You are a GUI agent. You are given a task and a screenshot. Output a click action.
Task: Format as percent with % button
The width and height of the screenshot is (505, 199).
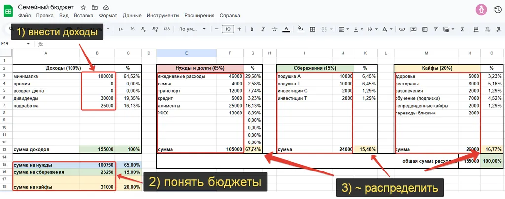coord(132,29)
